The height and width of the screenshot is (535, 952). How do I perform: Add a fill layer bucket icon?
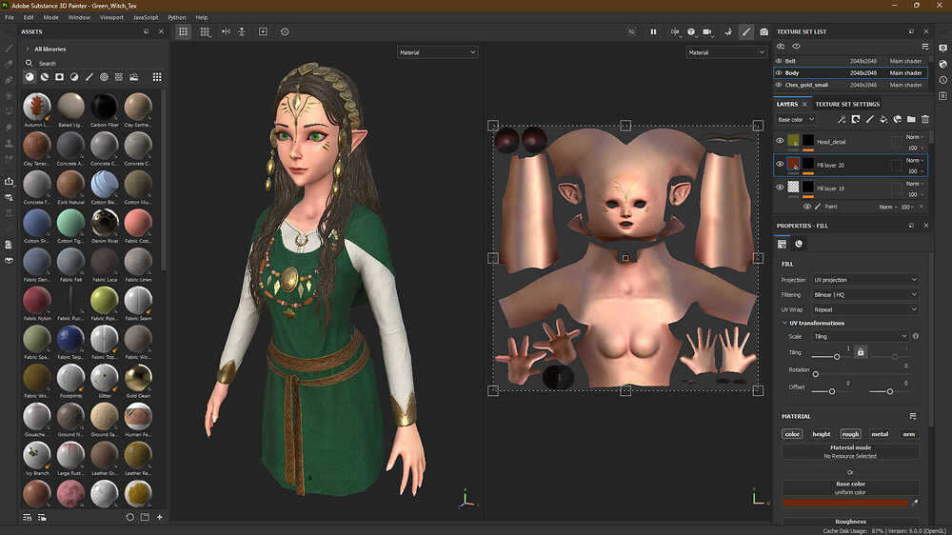[x=883, y=120]
